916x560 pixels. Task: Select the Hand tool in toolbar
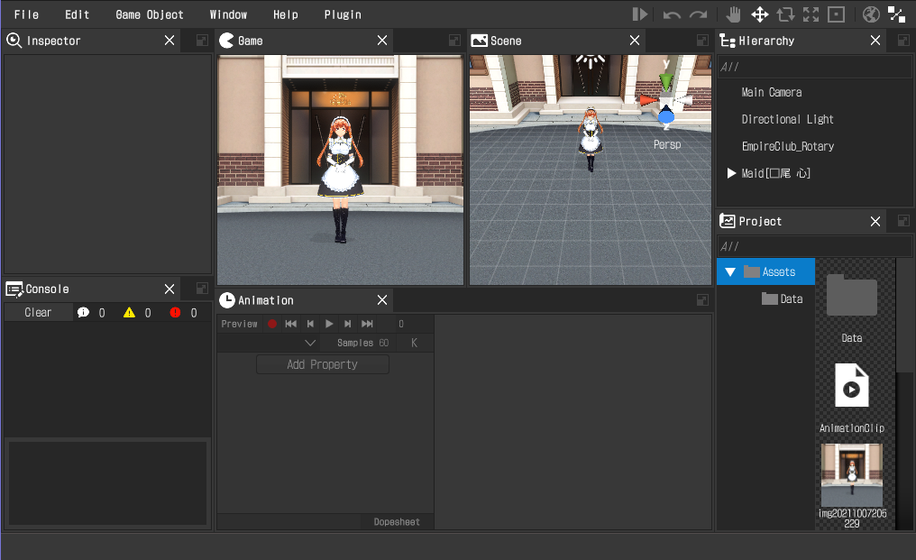click(734, 14)
